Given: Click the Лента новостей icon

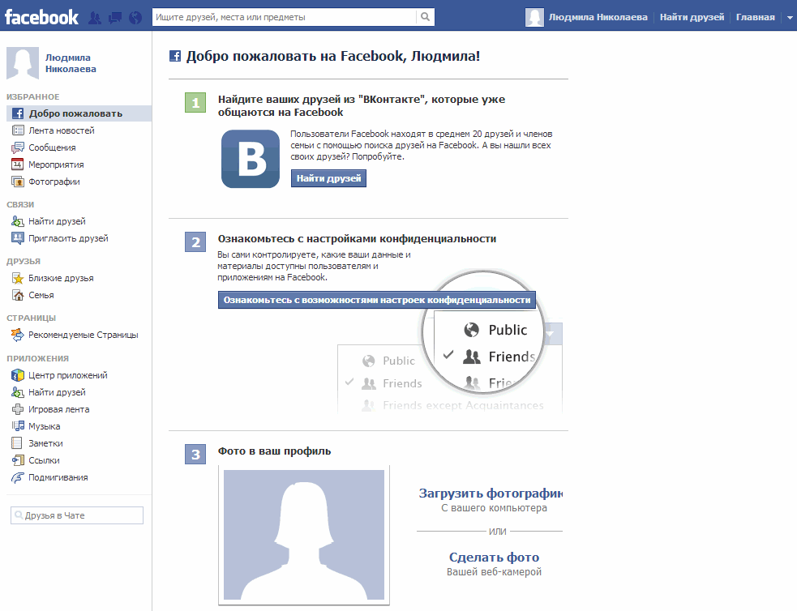Looking at the screenshot, I should pyautogui.click(x=18, y=130).
